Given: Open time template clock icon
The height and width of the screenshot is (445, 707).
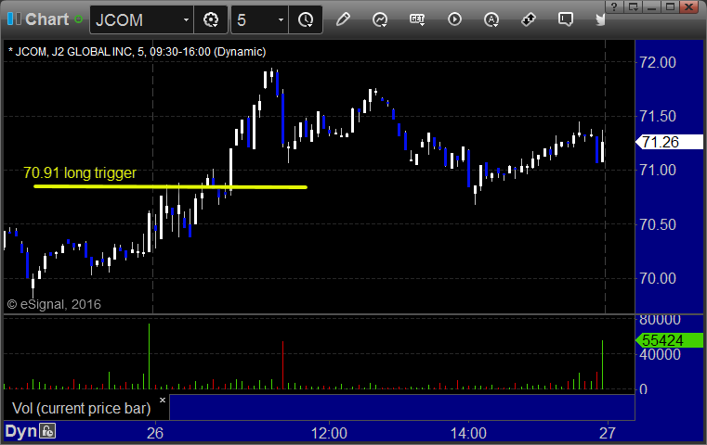Looking at the screenshot, I should pyautogui.click(x=306, y=19).
